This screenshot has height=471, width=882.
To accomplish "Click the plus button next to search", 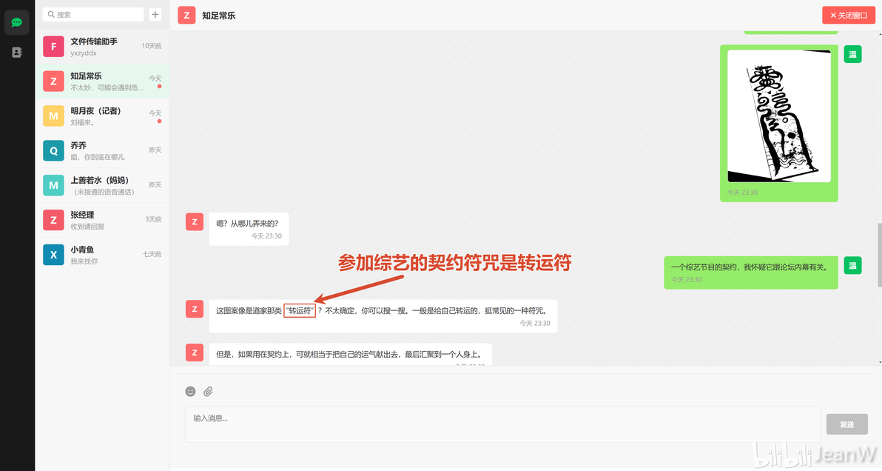I will [155, 15].
